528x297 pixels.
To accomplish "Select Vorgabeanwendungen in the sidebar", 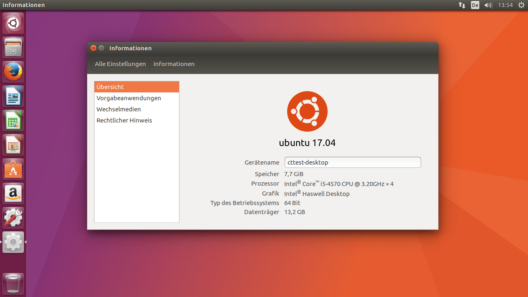I will tap(137, 98).
